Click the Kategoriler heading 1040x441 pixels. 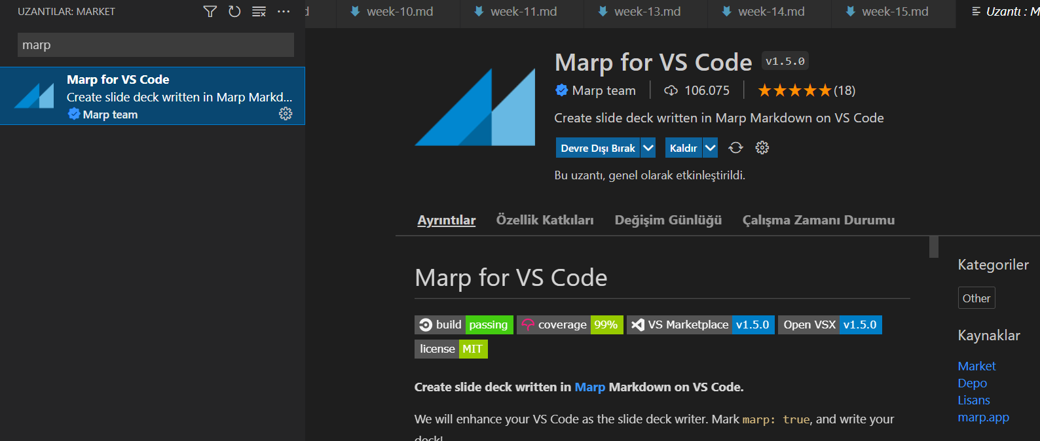[994, 265]
